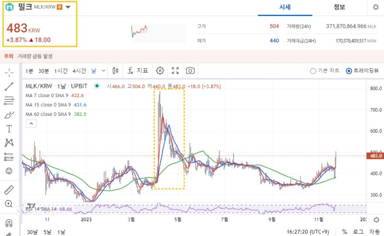
Task: Click the 170,578,409,517 KRW trade amount
Action: 356,41
